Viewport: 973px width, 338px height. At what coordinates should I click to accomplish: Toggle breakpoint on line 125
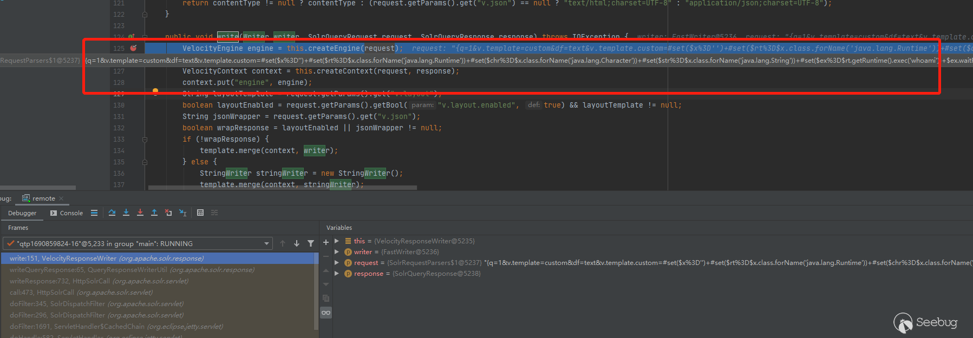[134, 48]
